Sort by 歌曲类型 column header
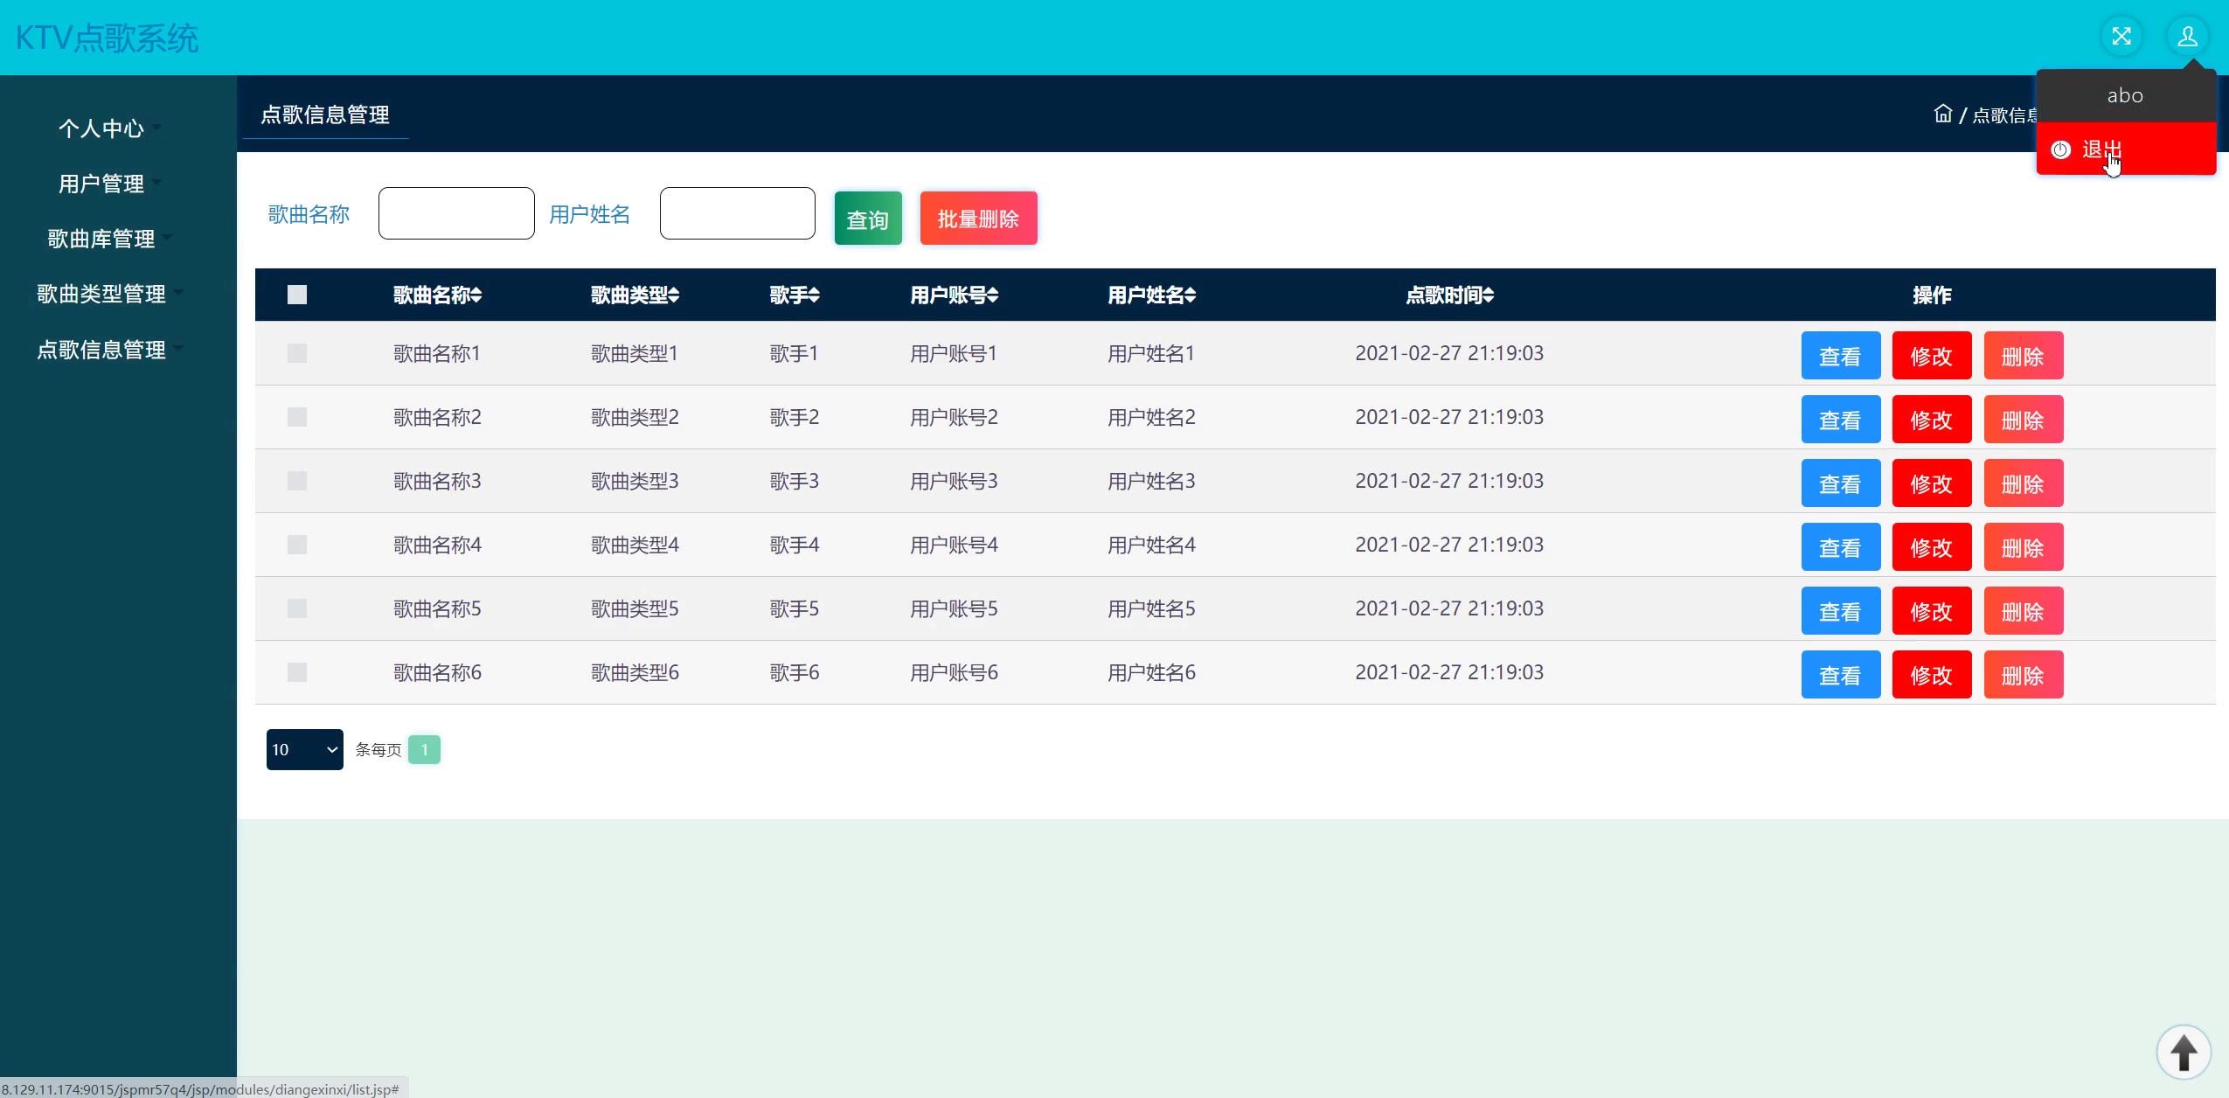 point(635,295)
